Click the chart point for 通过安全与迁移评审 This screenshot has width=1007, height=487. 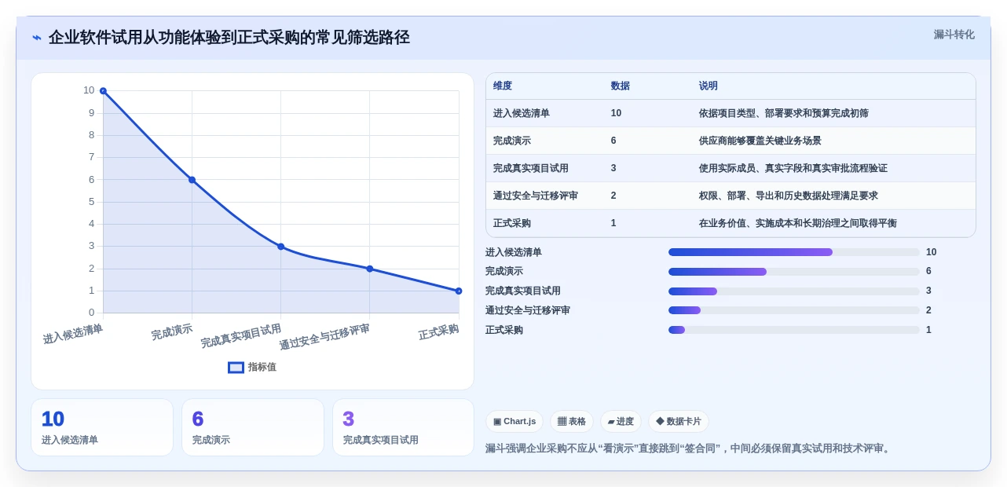point(369,269)
